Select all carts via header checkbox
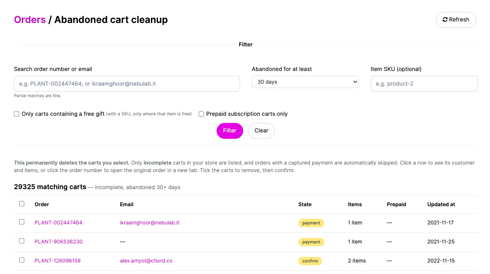Screen dimensions: 490x274 click(22, 204)
